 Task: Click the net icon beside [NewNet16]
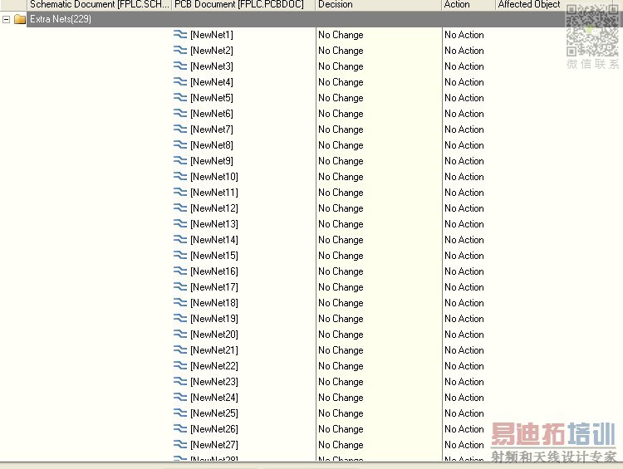(180, 271)
